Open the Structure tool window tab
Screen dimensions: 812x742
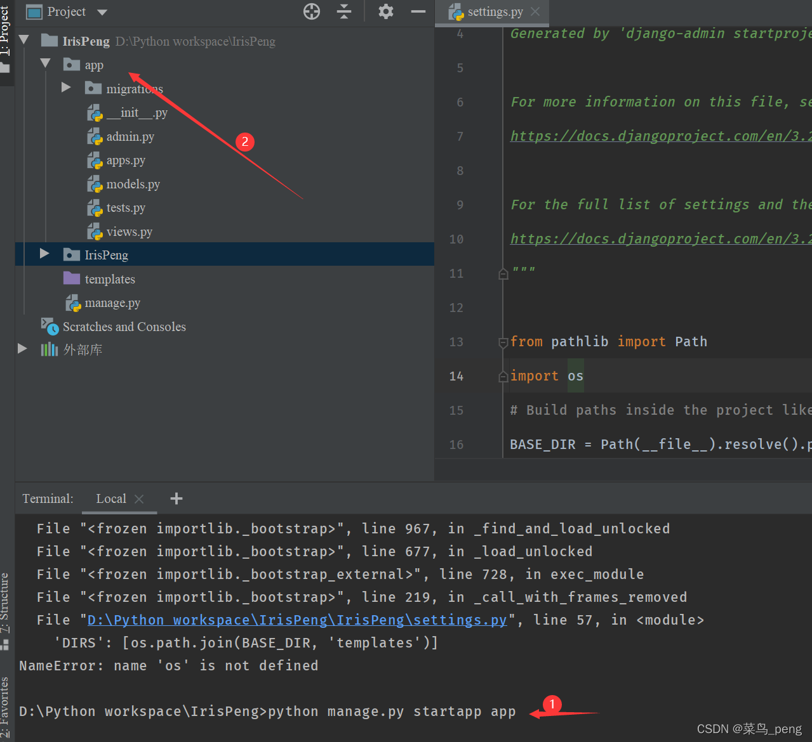tap(5, 602)
